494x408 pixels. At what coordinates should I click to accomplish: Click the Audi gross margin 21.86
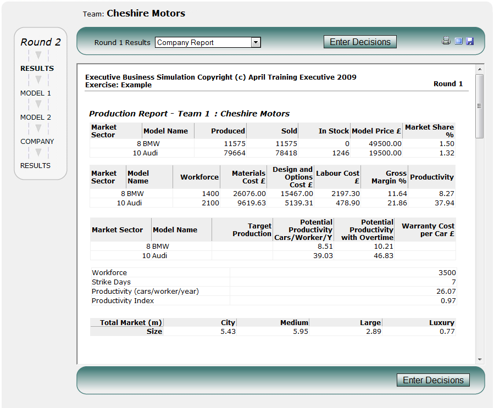coord(397,203)
